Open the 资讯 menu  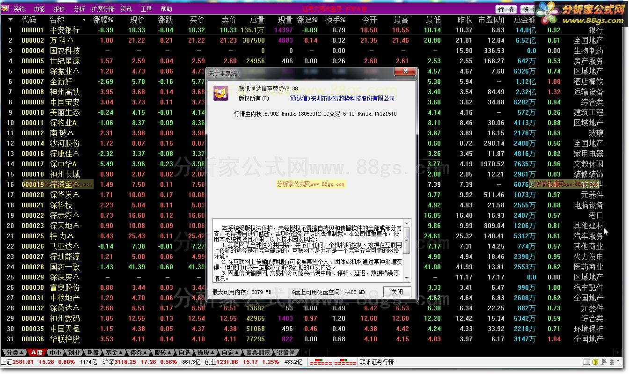tap(126, 9)
